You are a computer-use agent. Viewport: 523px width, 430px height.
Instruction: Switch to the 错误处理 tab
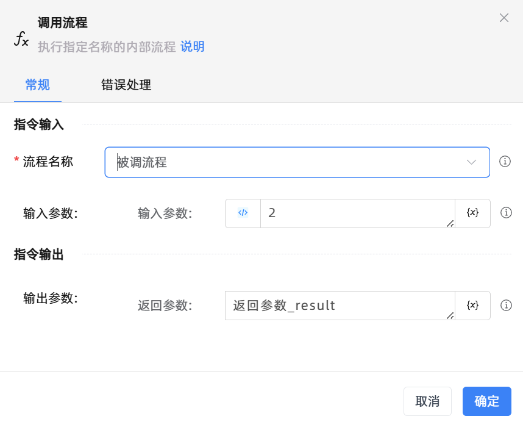[126, 85]
